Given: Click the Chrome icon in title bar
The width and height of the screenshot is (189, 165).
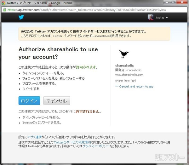Looking at the screenshot, I should [x=3, y=3].
